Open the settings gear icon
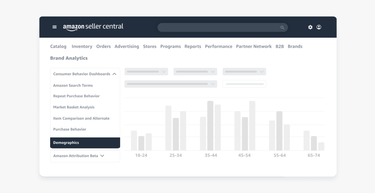Viewport: 375px width, 193px height. 310,27
